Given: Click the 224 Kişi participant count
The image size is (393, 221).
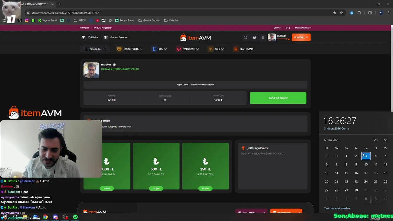Looking at the screenshot, I should [x=111, y=100].
